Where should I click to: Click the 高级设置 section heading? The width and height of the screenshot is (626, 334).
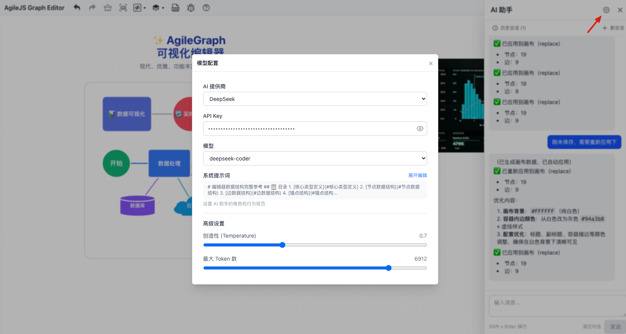(x=214, y=223)
